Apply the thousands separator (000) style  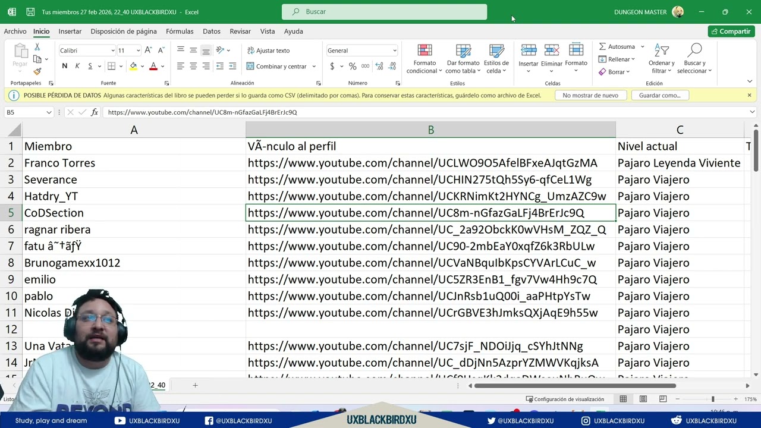365,66
